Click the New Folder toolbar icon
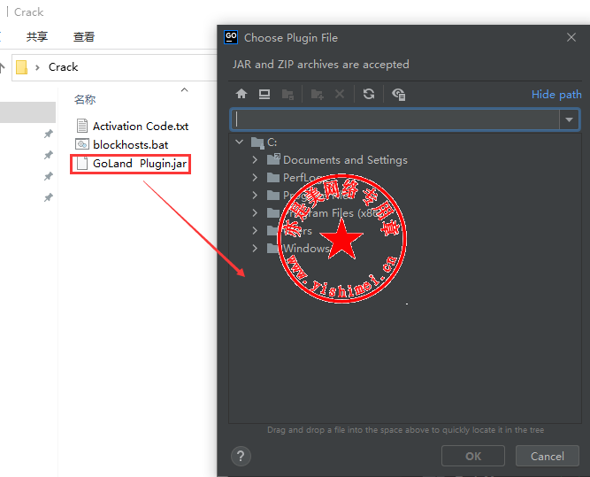The height and width of the screenshot is (477, 590). [x=318, y=94]
